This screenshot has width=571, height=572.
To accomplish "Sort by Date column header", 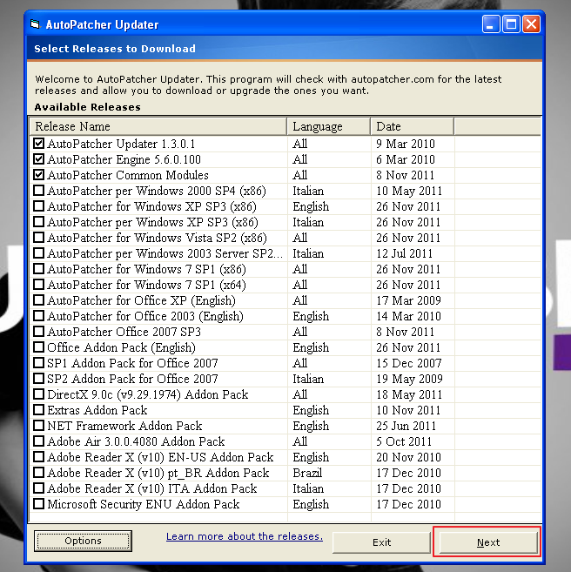I will tap(413, 126).
